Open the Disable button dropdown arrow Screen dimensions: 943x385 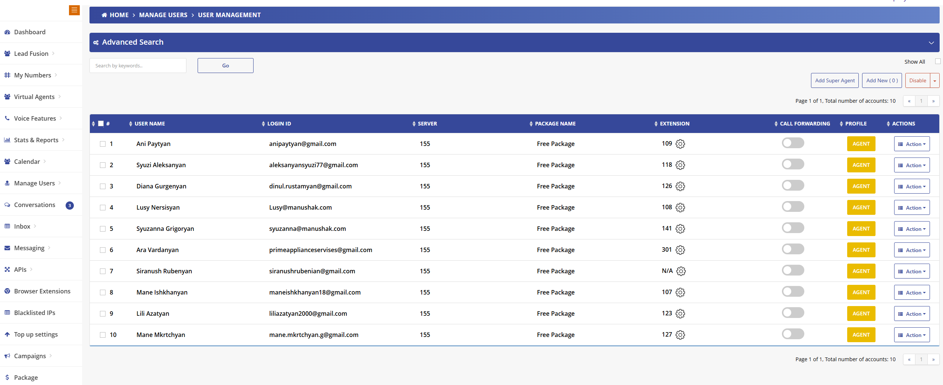[x=934, y=80]
